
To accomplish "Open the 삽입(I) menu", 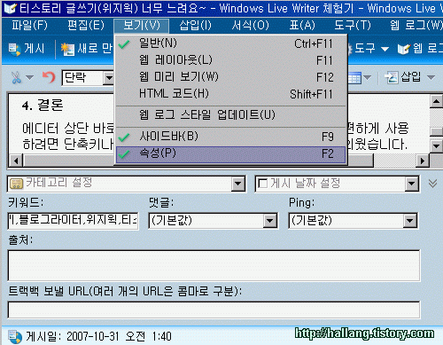I will 196,26.
